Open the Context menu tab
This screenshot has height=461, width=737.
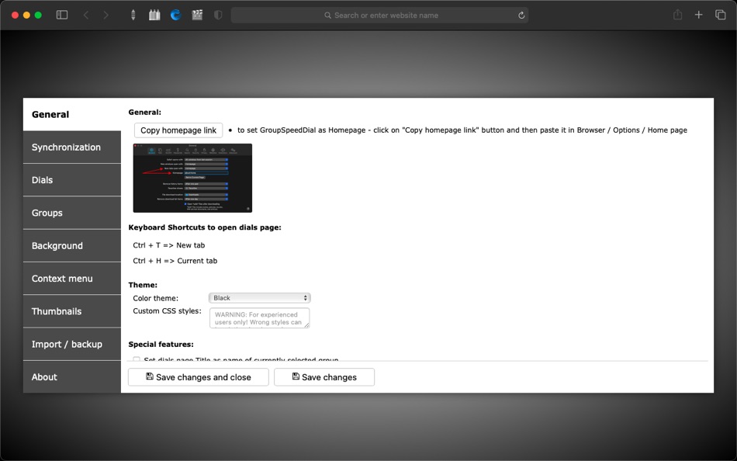(72, 279)
